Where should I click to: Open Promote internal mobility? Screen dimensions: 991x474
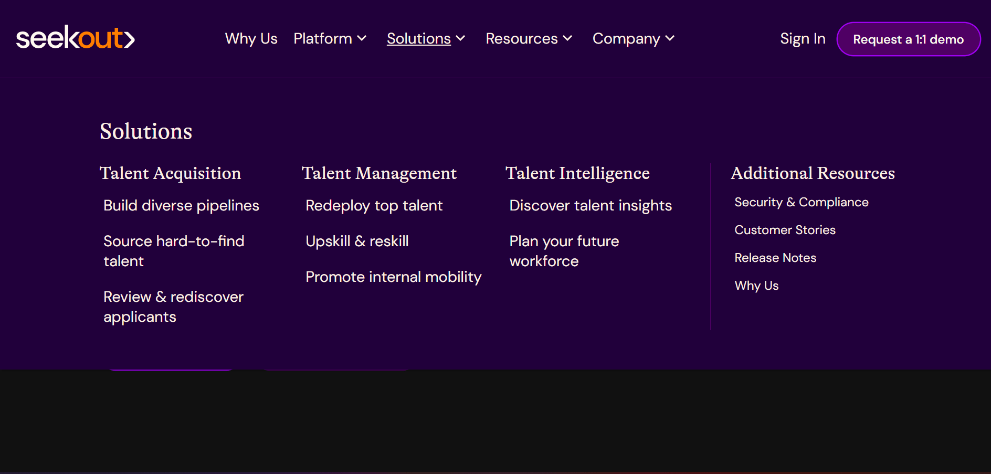click(393, 277)
